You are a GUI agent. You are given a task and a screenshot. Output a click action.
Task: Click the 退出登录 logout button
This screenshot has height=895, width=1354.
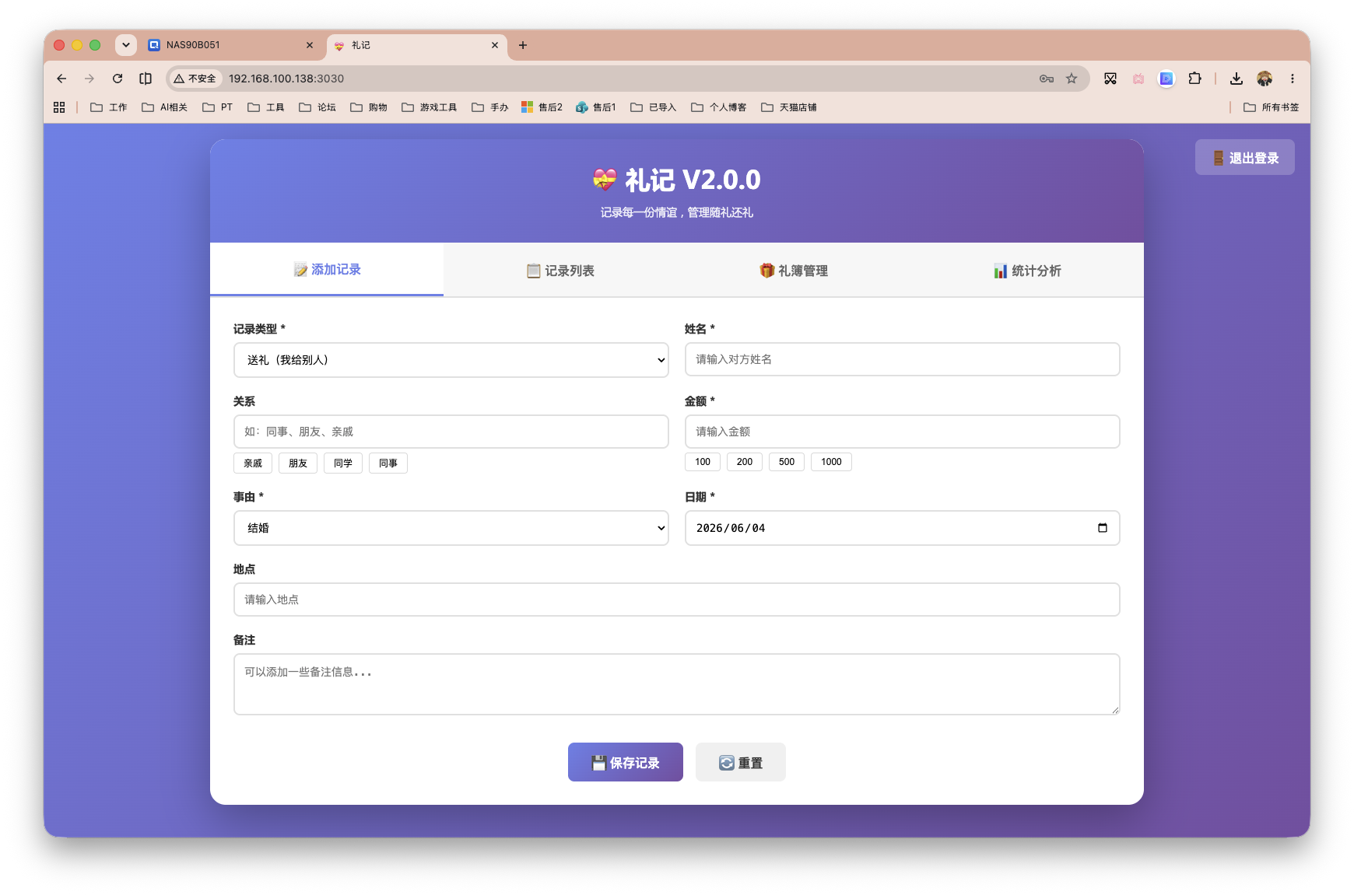pyautogui.click(x=1245, y=157)
